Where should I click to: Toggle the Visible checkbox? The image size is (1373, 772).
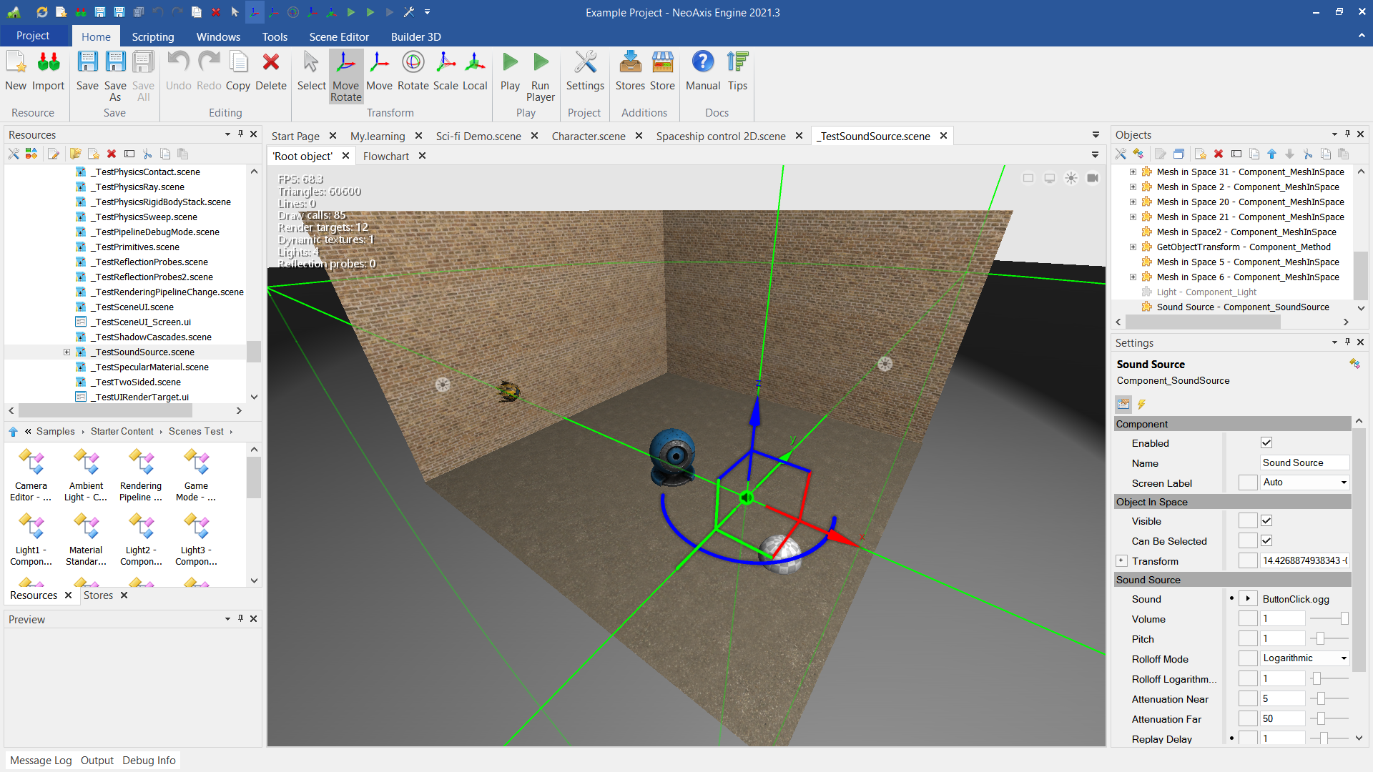1266,521
